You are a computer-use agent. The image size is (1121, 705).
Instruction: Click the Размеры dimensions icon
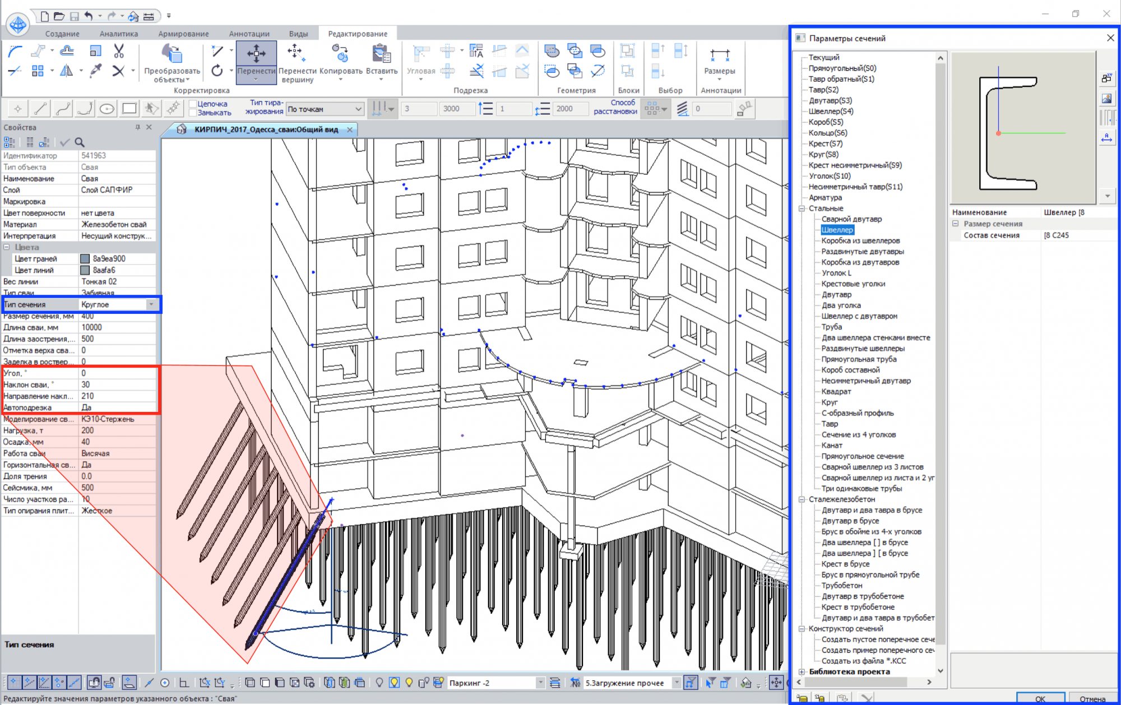pyautogui.click(x=719, y=55)
